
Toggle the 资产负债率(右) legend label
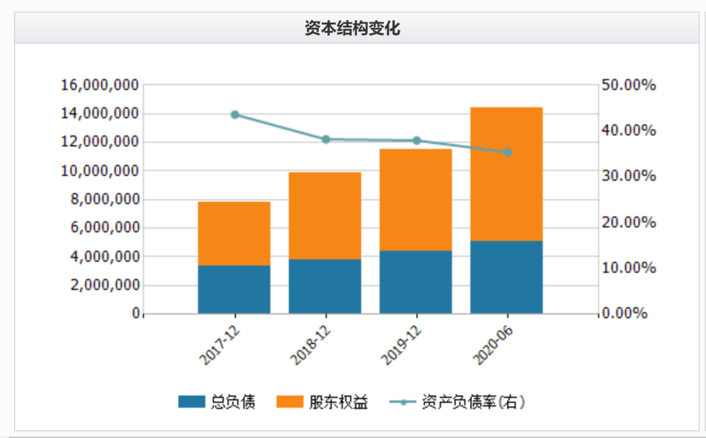pyautogui.click(x=474, y=401)
